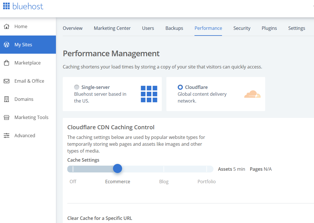The width and height of the screenshot is (314, 223).
Task: Switch to the Marketing Center tab
Action: [112, 28]
